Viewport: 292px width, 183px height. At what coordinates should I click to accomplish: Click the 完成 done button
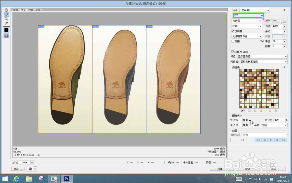tap(274, 169)
